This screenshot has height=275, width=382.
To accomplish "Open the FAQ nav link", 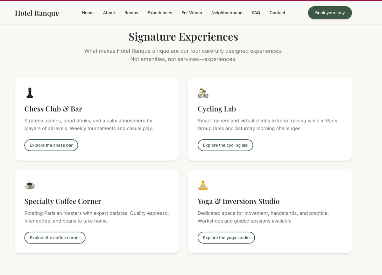I will [x=256, y=13].
